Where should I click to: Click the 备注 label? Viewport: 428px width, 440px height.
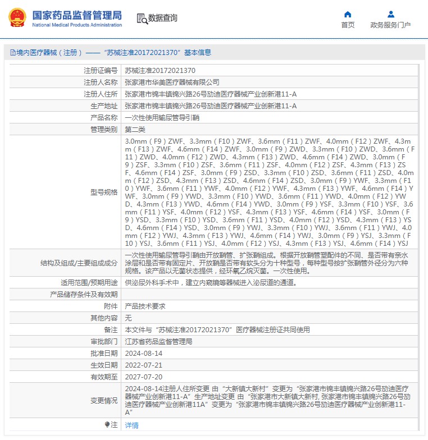(111, 330)
